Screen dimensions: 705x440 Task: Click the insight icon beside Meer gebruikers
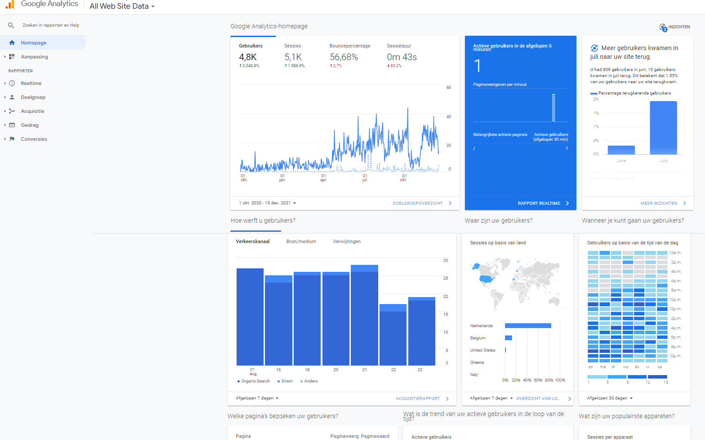pyautogui.click(x=594, y=48)
